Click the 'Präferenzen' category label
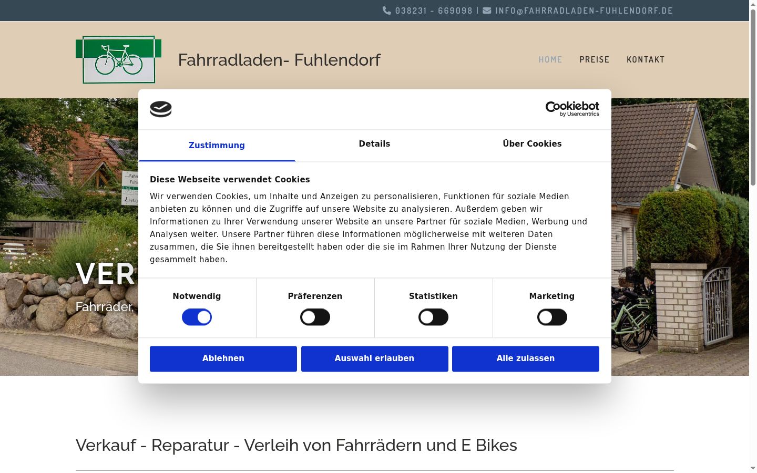 pos(315,296)
